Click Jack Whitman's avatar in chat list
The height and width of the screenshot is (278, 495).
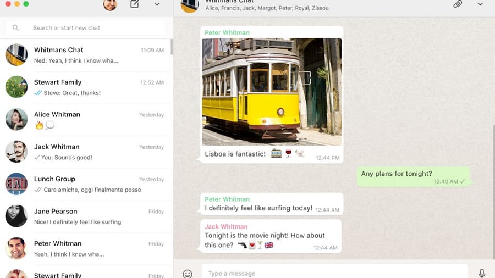pos(16,152)
